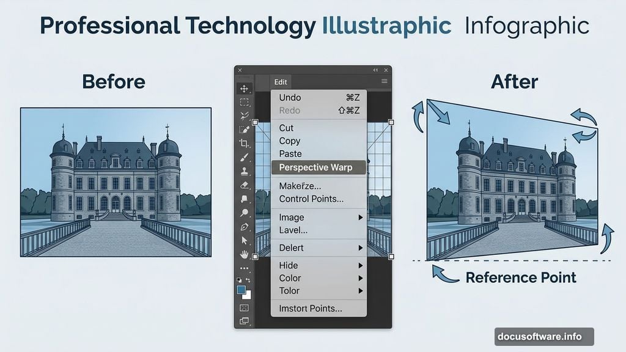Screen dimensions: 626x352
Task: Collapse the panel with double-arrow icon
Action: [x=376, y=70]
